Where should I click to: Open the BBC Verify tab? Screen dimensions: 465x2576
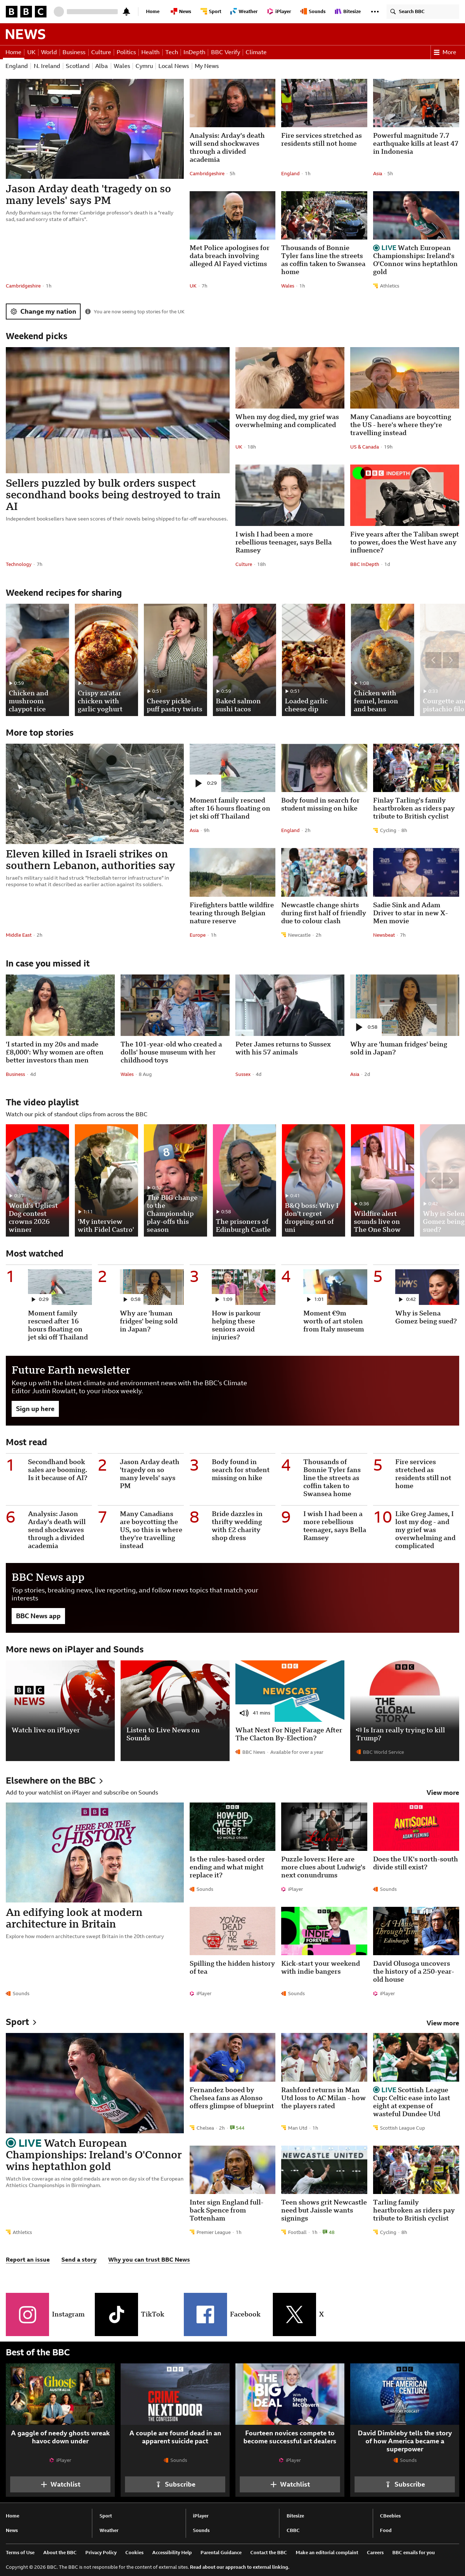[225, 52]
